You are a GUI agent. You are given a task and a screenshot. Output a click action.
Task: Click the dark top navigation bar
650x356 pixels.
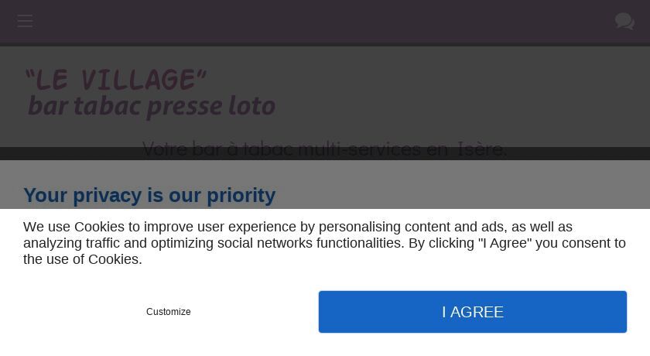pyautogui.click(x=325, y=22)
